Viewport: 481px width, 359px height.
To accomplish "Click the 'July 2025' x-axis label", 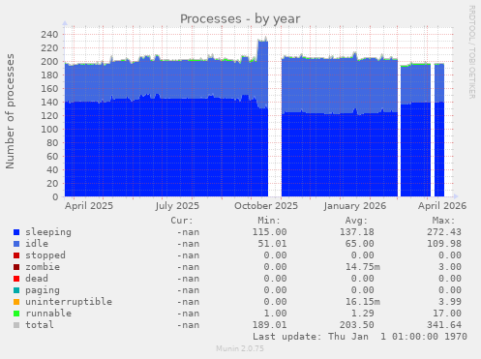I will [177, 206].
